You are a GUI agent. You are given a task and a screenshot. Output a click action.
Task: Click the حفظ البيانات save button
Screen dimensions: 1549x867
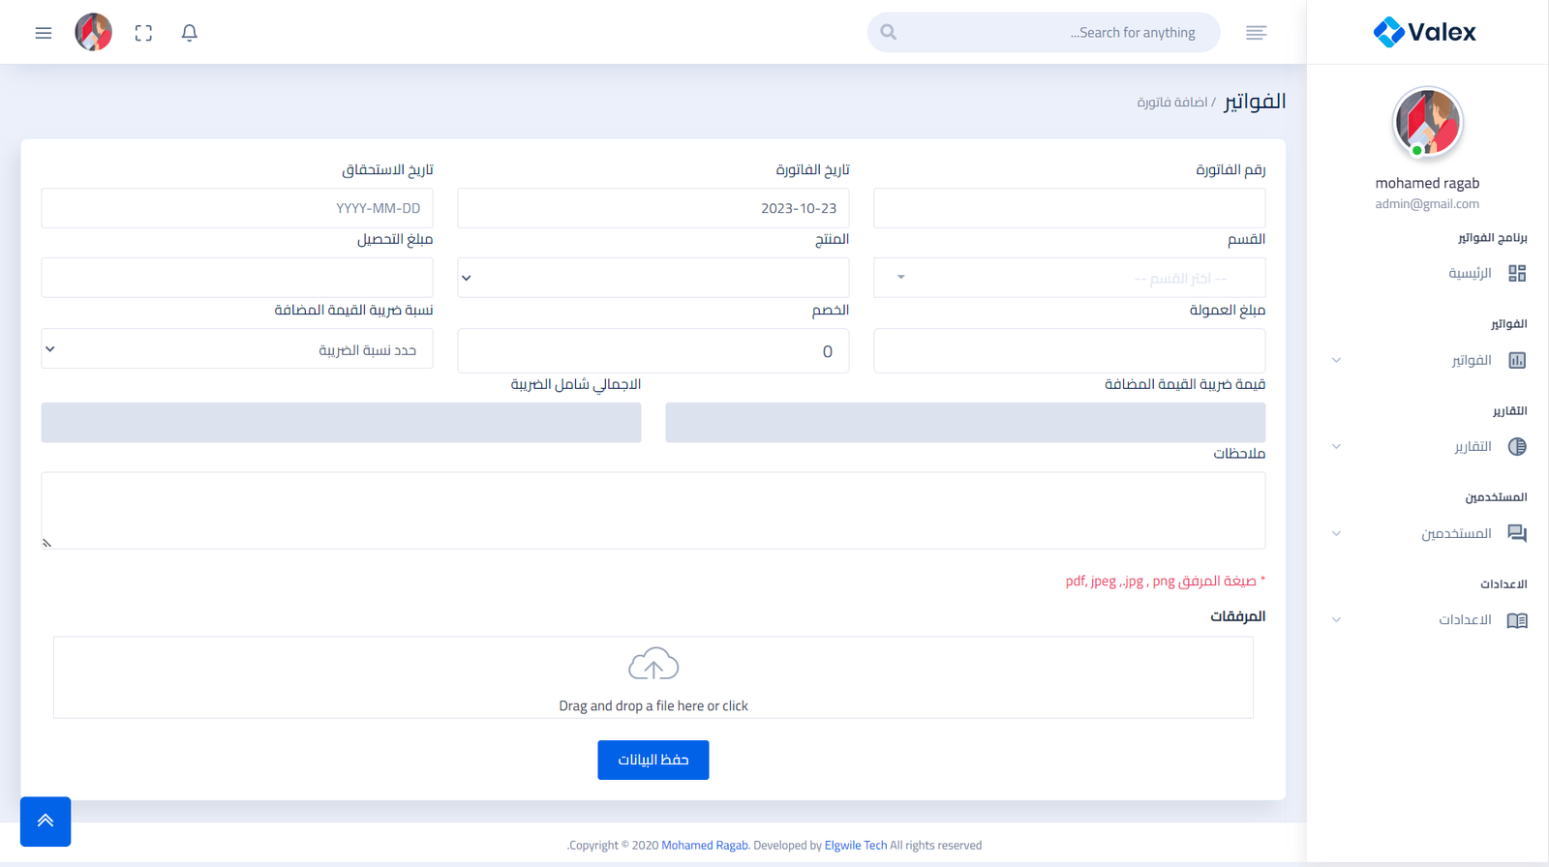653,761
